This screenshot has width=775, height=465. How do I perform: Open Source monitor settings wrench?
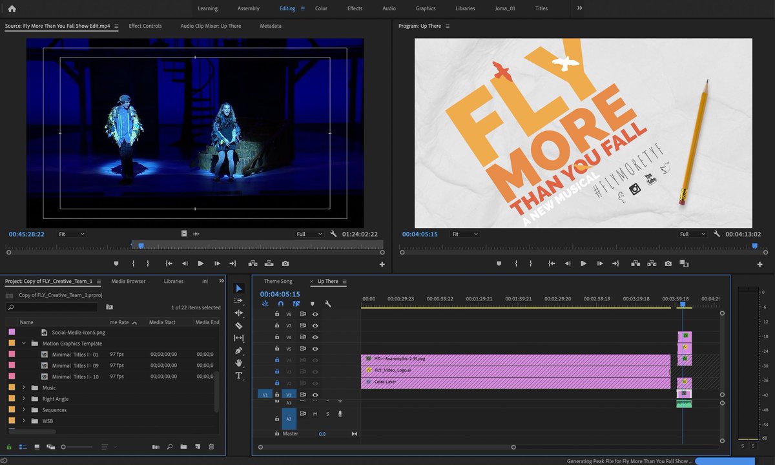[x=333, y=234]
